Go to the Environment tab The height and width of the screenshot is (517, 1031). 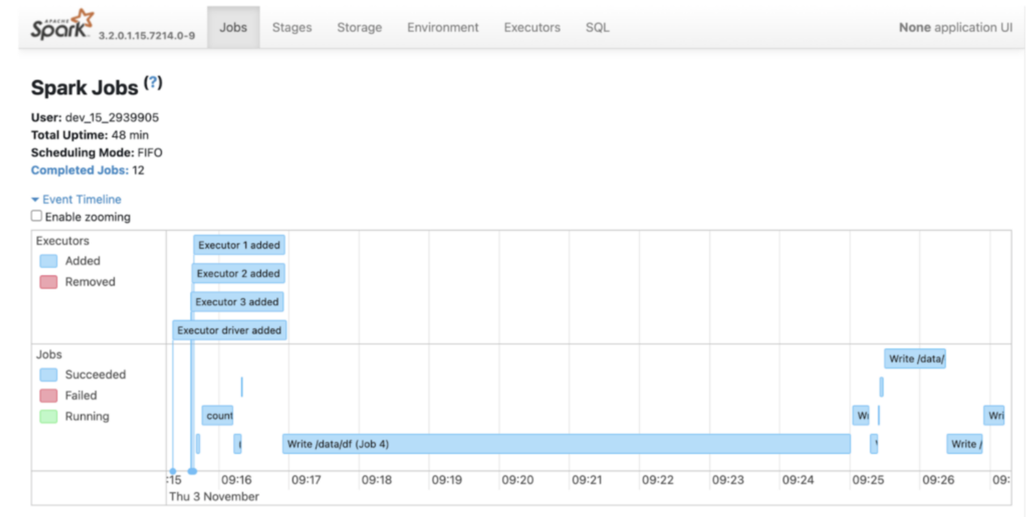443,28
